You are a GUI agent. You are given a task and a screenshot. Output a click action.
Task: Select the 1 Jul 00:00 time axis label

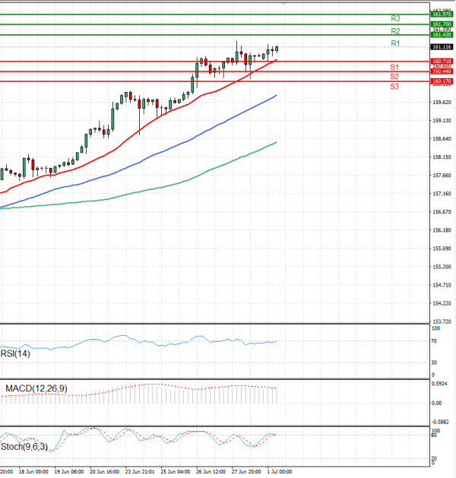coord(280,471)
